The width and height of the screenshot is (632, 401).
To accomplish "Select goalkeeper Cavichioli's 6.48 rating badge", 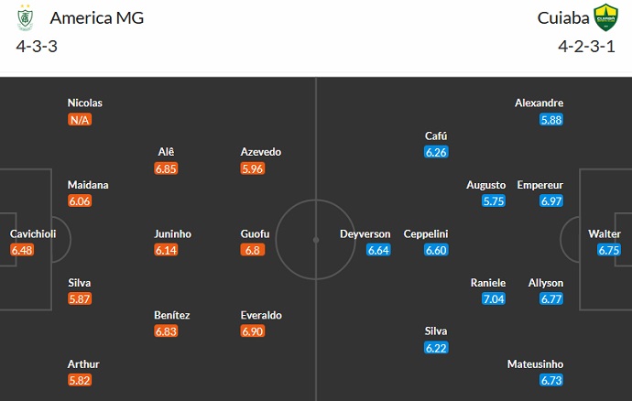I will pos(22,250).
